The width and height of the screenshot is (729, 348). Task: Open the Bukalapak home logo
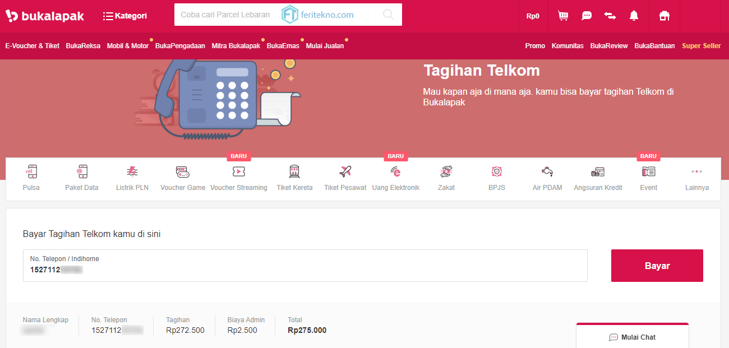pyautogui.click(x=45, y=16)
